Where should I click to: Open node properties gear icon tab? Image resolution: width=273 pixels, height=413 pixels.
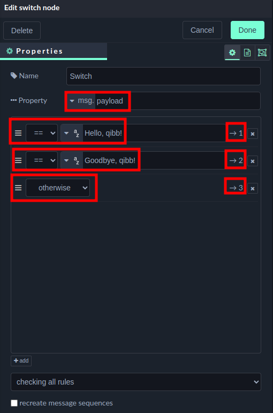[x=232, y=53]
